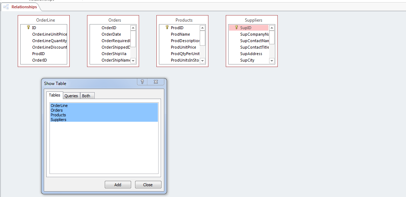This screenshot has height=197, width=406.
Task: Open the Tables tab in Show Table
Action: (55, 95)
